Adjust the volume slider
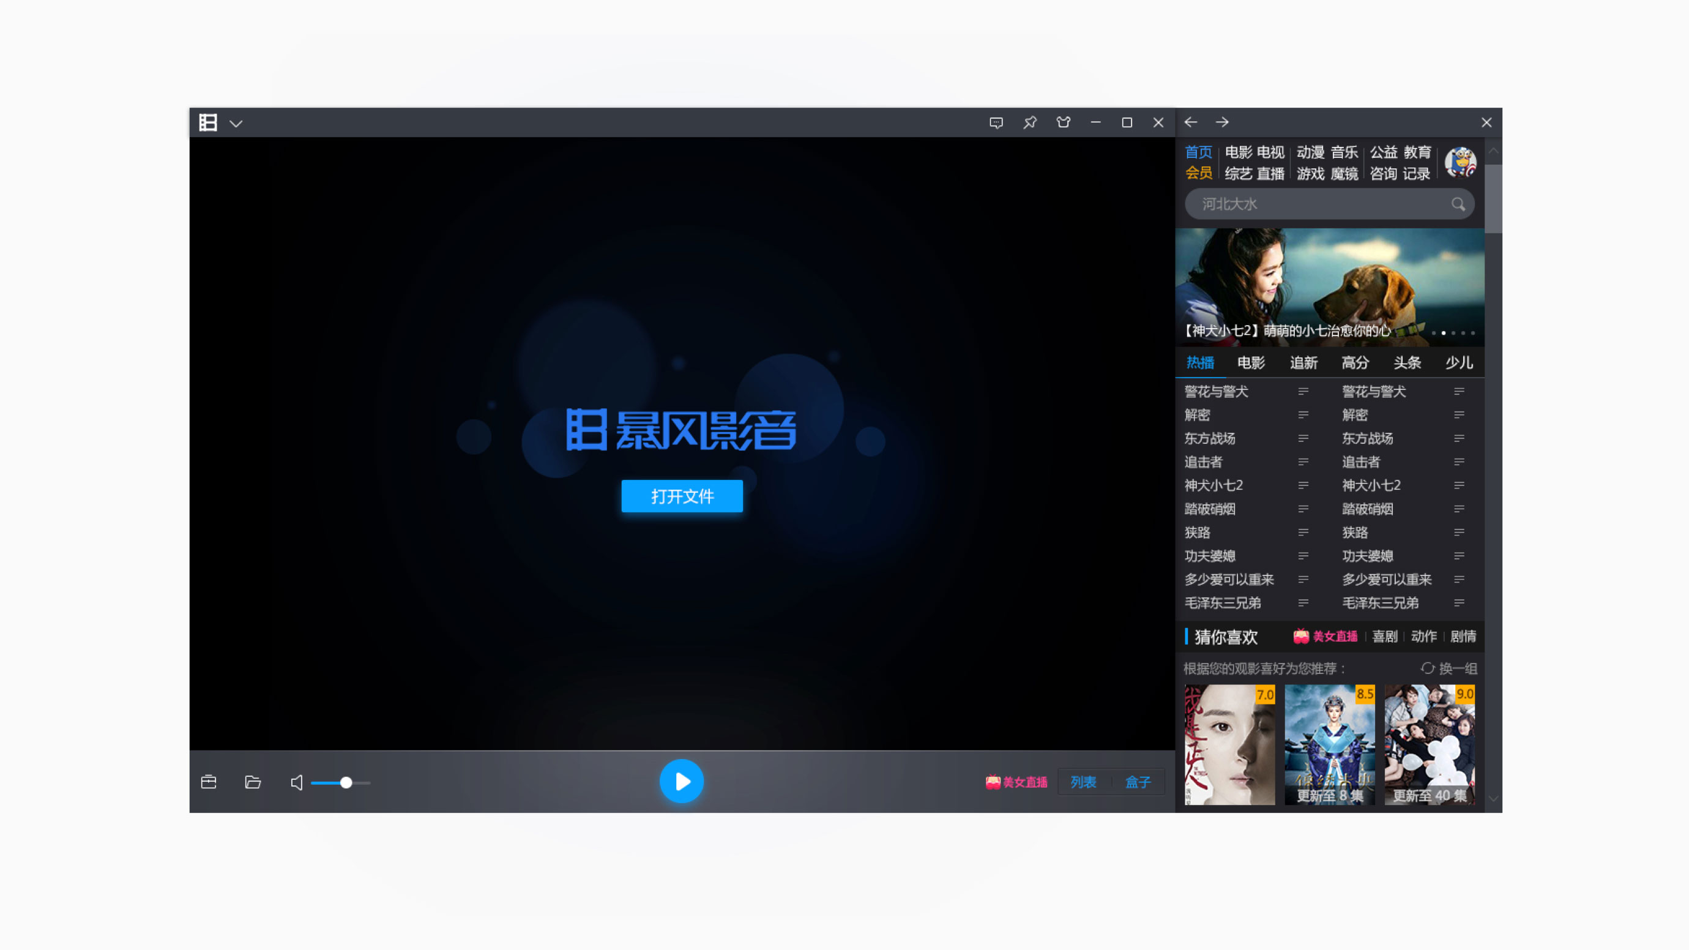1689x950 pixels. [341, 783]
